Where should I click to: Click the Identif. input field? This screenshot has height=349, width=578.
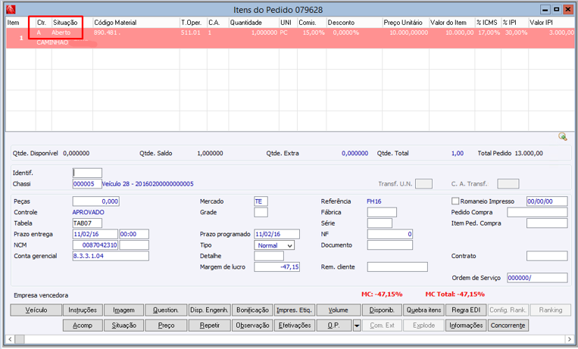pos(87,173)
